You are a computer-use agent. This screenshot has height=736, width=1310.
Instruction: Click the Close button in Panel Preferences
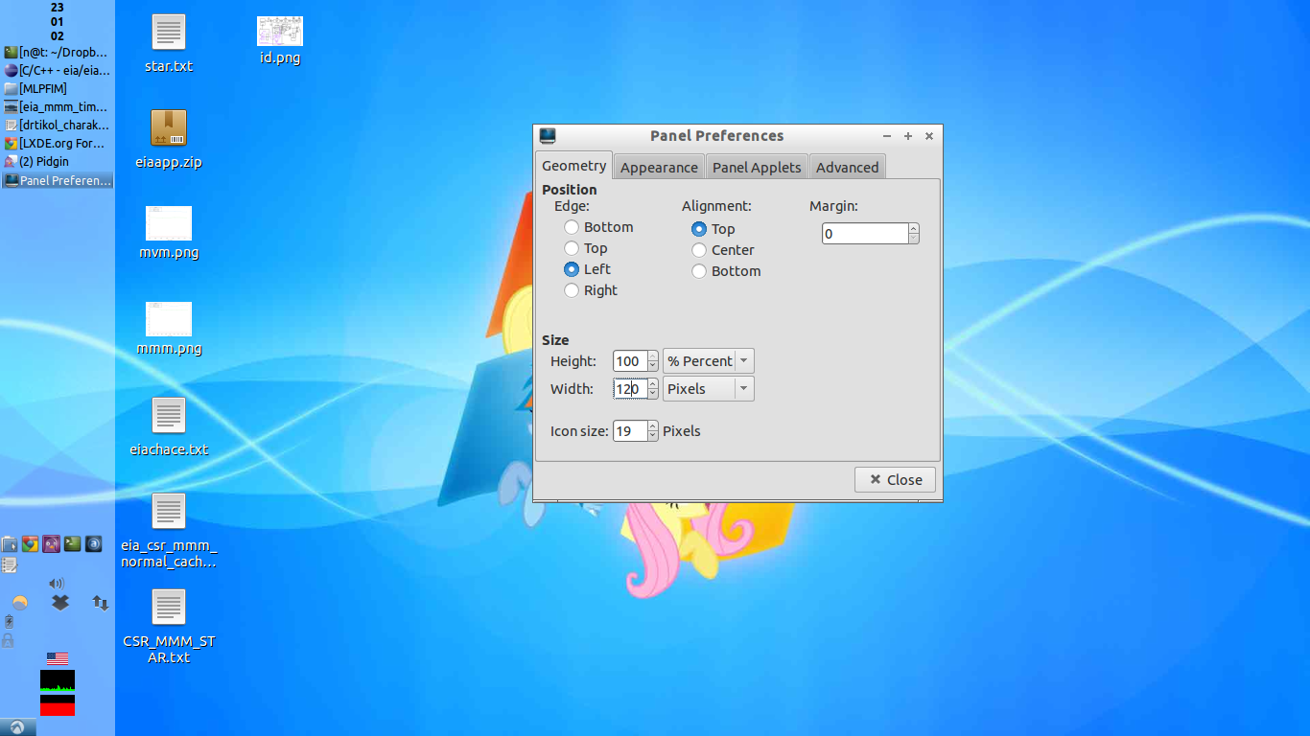[895, 479]
